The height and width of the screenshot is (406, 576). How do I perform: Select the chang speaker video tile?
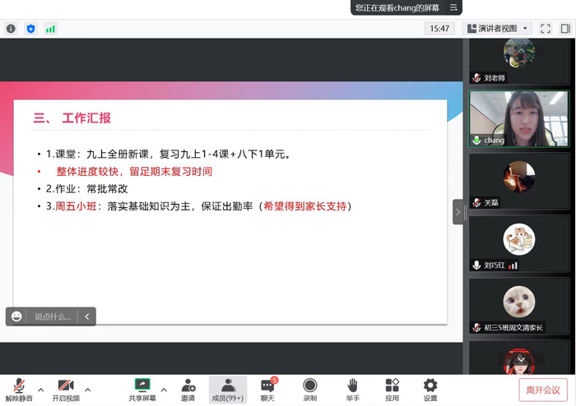click(519, 119)
